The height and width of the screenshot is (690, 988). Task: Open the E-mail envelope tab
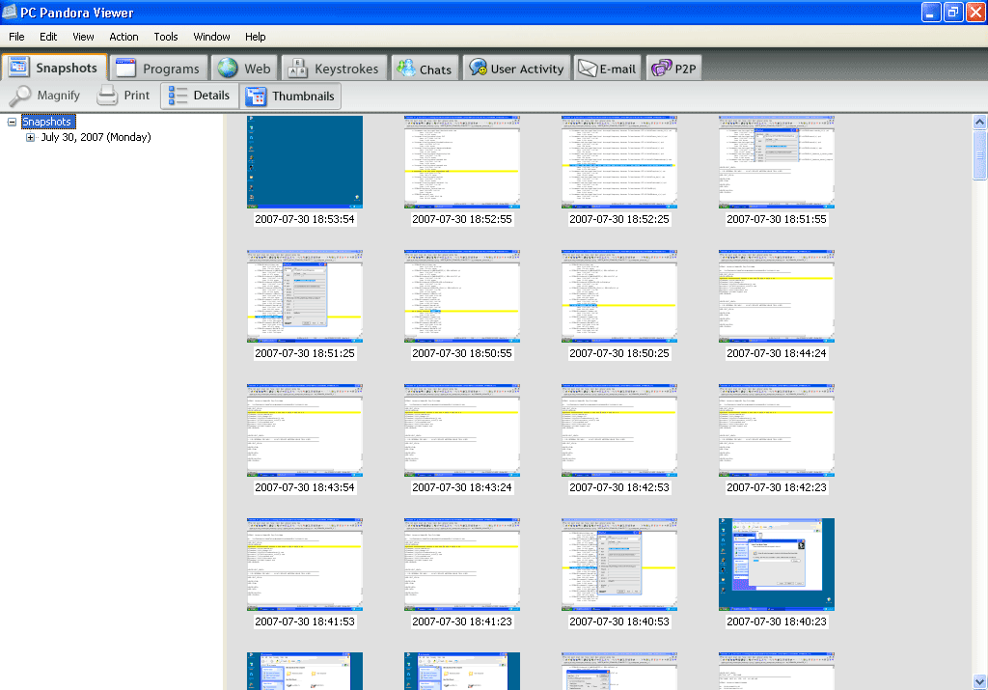click(x=588, y=69)
